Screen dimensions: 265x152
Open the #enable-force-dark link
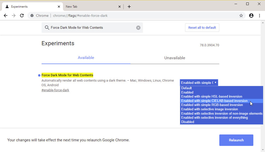(55, 90)
